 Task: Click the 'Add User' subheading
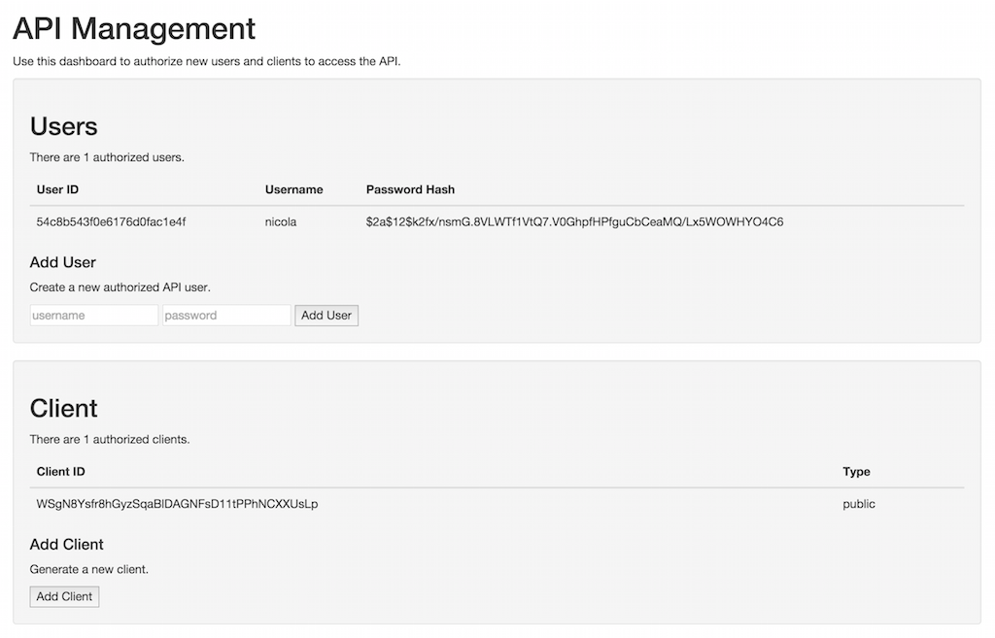(x=63, y=262)
